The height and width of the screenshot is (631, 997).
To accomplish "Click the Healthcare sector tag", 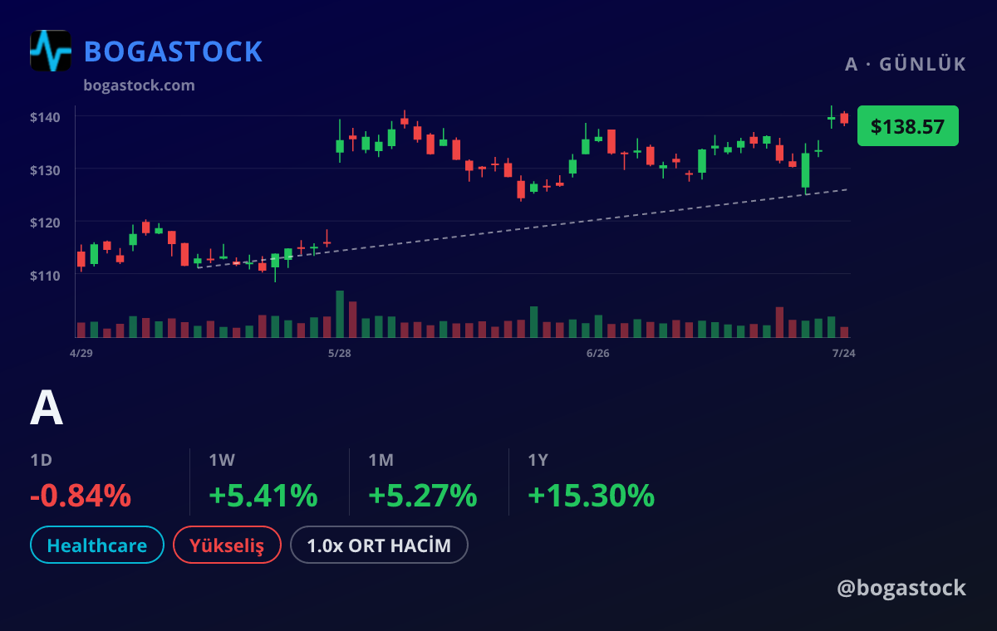I will pyautogui.click(x=97, y=545).
